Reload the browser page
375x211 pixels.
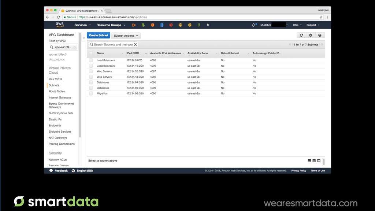(58, 17)
